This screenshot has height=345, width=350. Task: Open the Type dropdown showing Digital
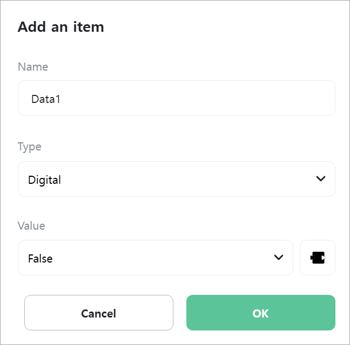coord(176,179)
